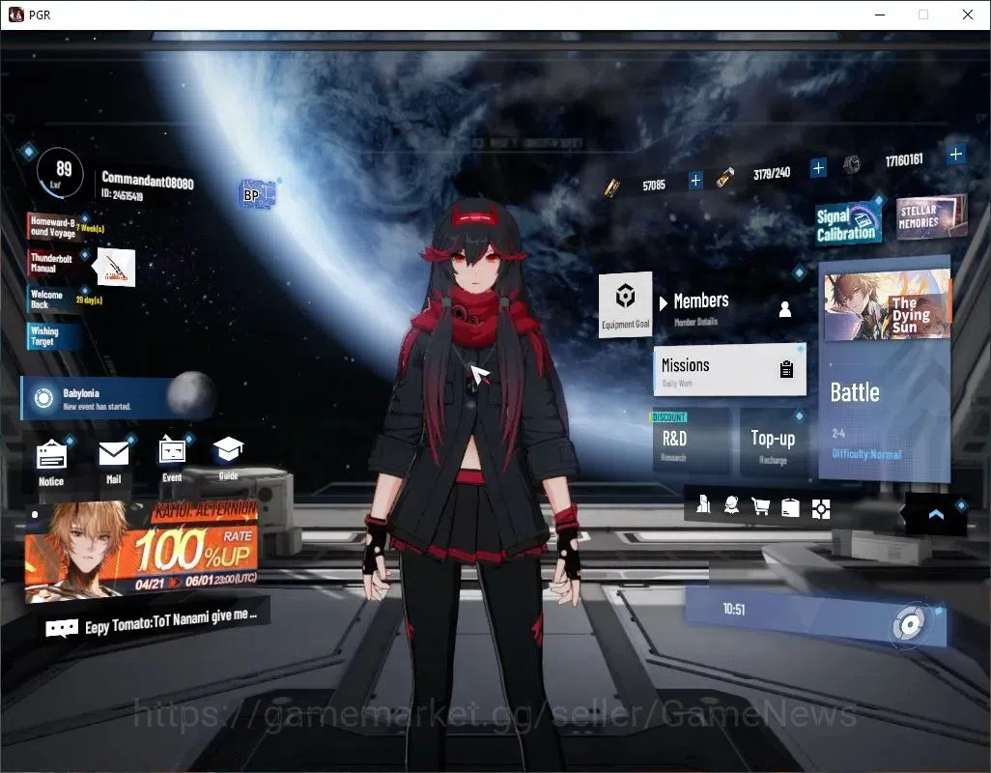Expand the hidden menu with up chevron
Viewport: 991px width, 773px height.
click(936, 514)
